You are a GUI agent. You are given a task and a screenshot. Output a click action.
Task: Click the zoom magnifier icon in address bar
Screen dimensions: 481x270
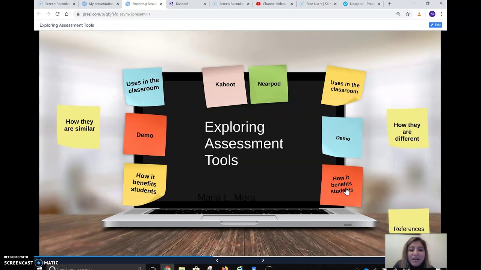398,14
